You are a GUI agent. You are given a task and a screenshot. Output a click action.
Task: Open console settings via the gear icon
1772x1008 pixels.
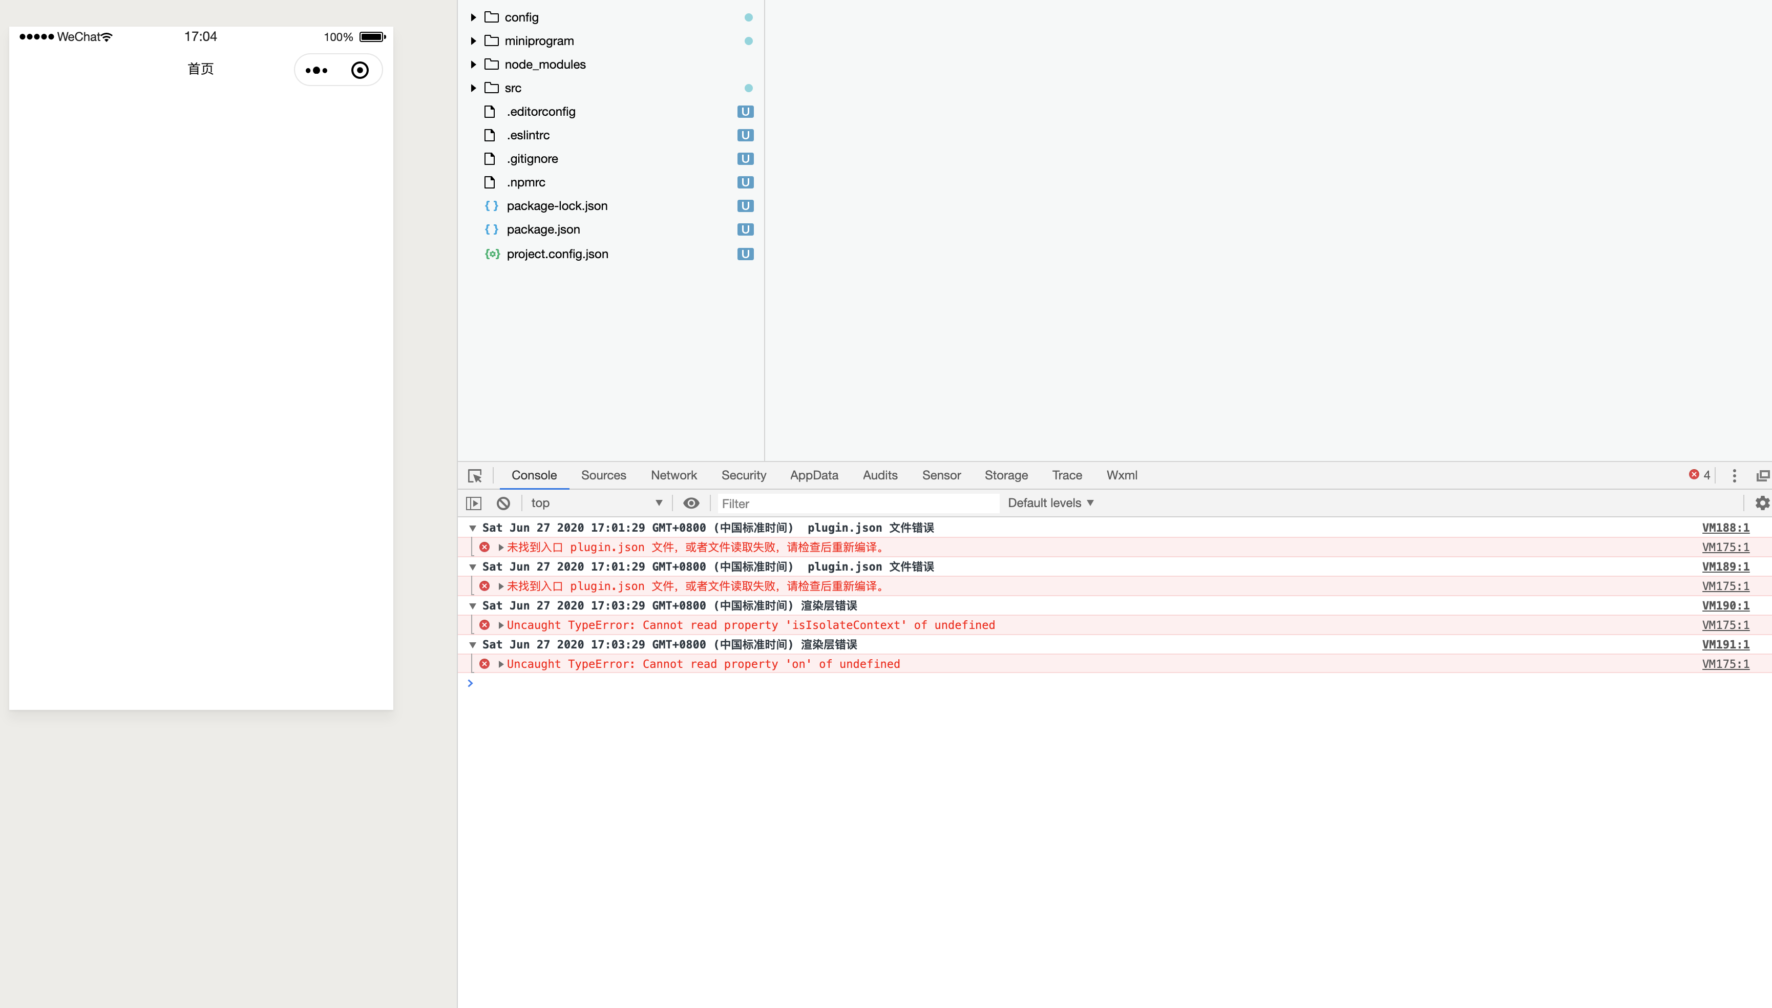pyautogui.click(x=1762, y=502)
